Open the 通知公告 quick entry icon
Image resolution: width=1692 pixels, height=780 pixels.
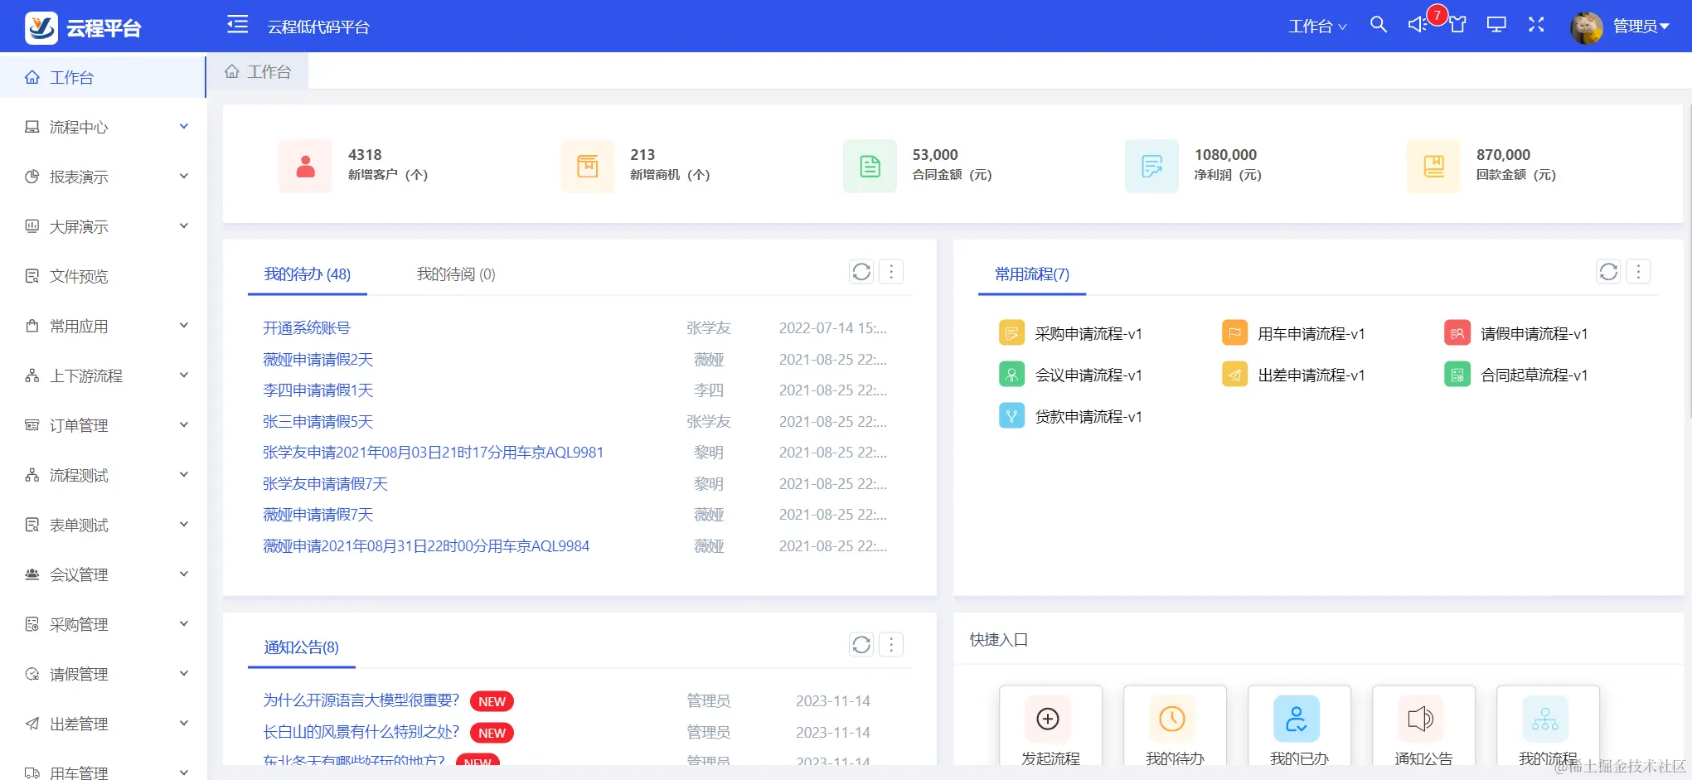(1422, 719)
